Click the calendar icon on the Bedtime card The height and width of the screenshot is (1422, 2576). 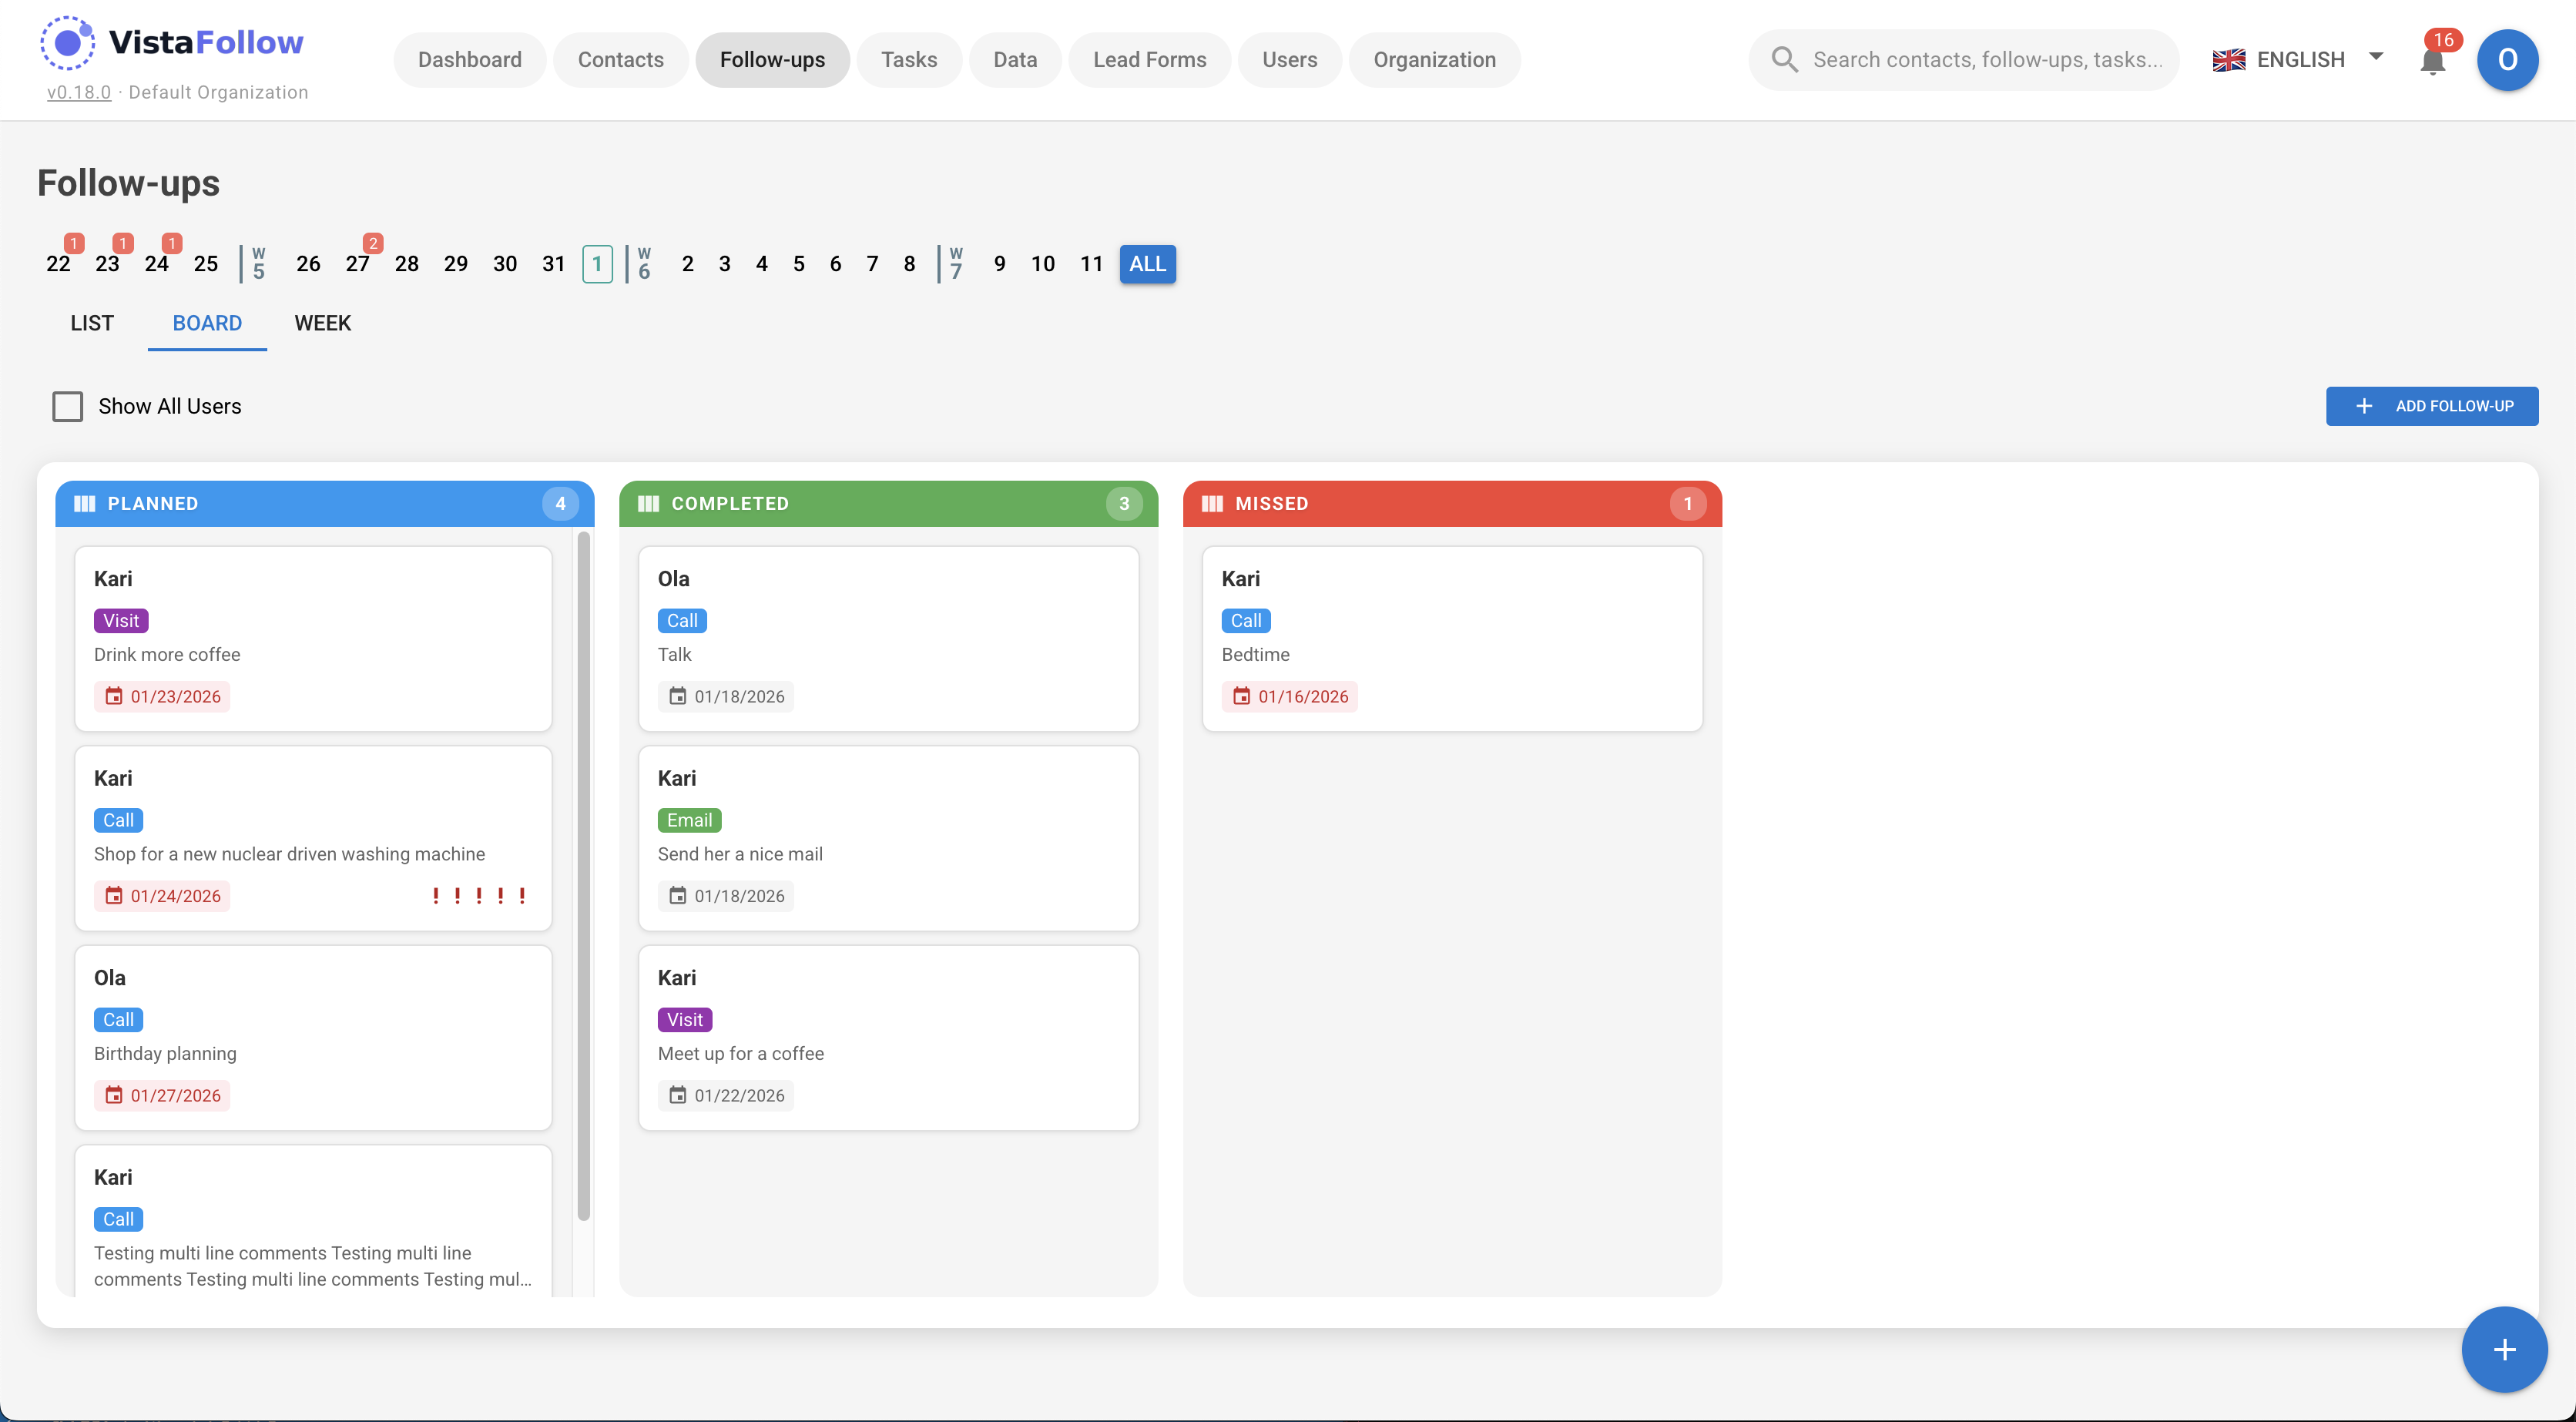[x=1241, y=696]
